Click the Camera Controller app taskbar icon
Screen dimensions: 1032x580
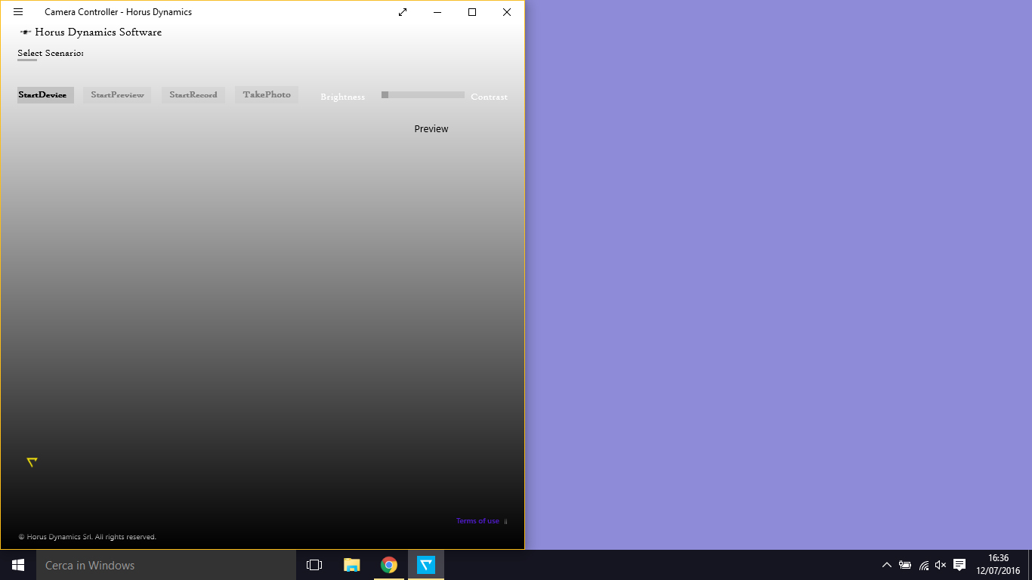click(426, 565)
